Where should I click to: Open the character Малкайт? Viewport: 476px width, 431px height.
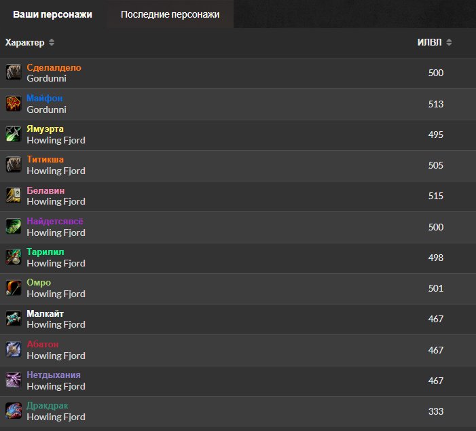coord(45,313)
